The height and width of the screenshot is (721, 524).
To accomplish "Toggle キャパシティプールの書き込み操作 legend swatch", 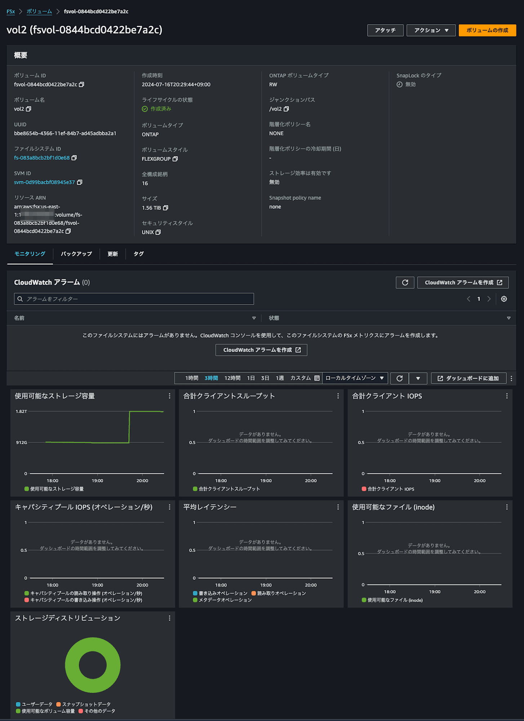I will [x=27, y=600].
